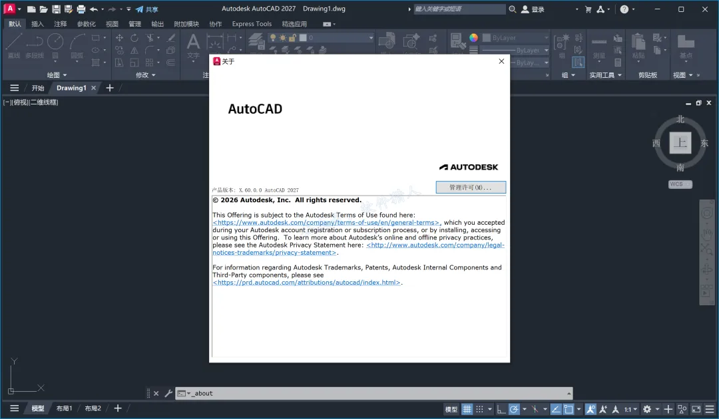Screen dimensions: 719x419
Task: Toggle snap mode dotted-grid icon
Action: pos(479,409)
